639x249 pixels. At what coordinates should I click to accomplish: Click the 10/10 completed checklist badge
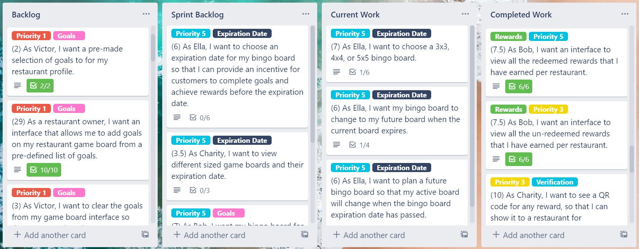point(44,170)
